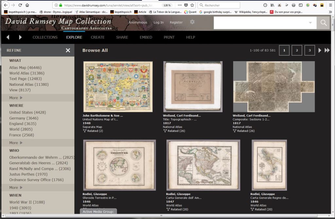Close the Refine panel with X
The image size is (335, 219).
point(68,50)
